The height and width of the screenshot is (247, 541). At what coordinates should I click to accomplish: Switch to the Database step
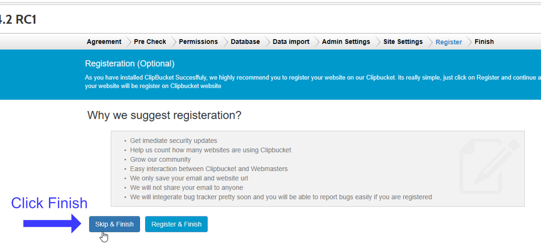[245, 42]
